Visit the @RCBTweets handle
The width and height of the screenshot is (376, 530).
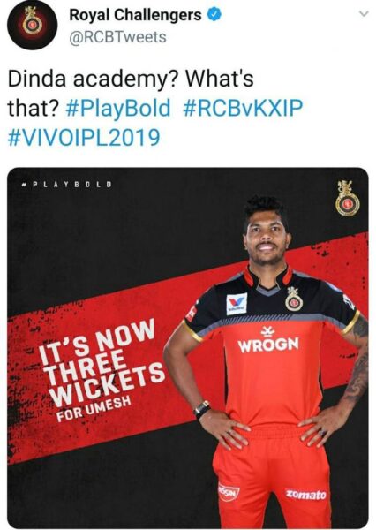point(117,37)
